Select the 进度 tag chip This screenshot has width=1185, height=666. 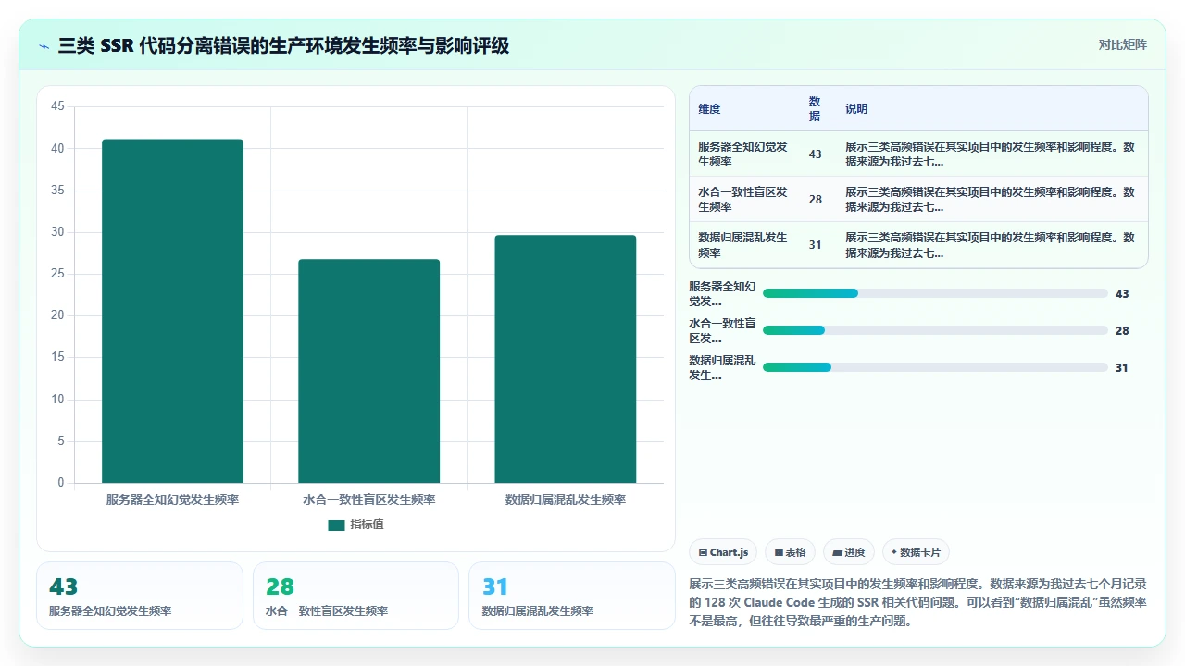pyautogui.click(x=848, y=552)
